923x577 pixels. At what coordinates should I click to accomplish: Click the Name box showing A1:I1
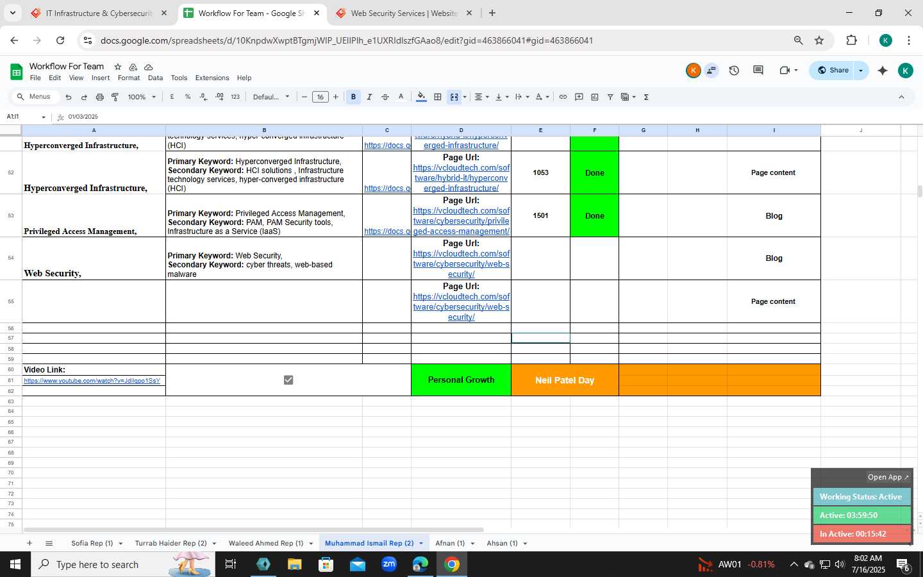[x=26, y=117]
